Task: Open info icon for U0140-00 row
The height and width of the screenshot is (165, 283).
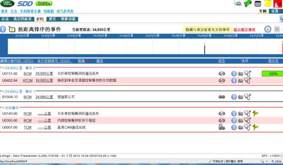Action: [x=234, y=113]
